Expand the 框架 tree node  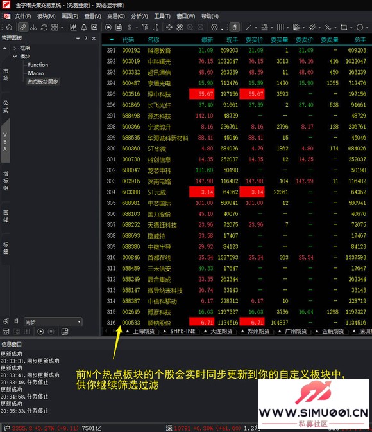15,48
